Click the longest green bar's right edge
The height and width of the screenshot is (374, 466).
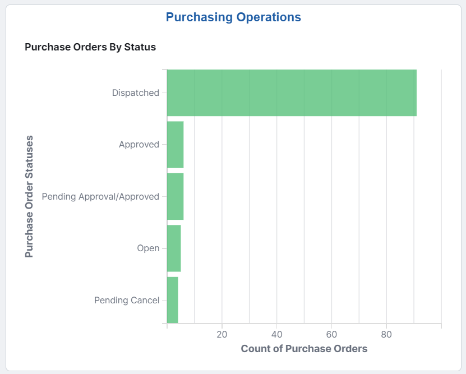tap(416, 93)
